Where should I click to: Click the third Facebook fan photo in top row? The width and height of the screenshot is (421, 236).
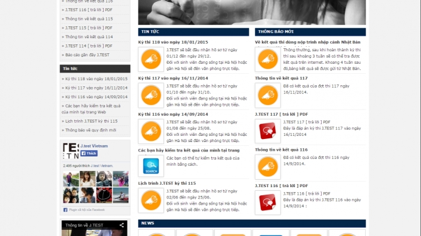point(104,179)
